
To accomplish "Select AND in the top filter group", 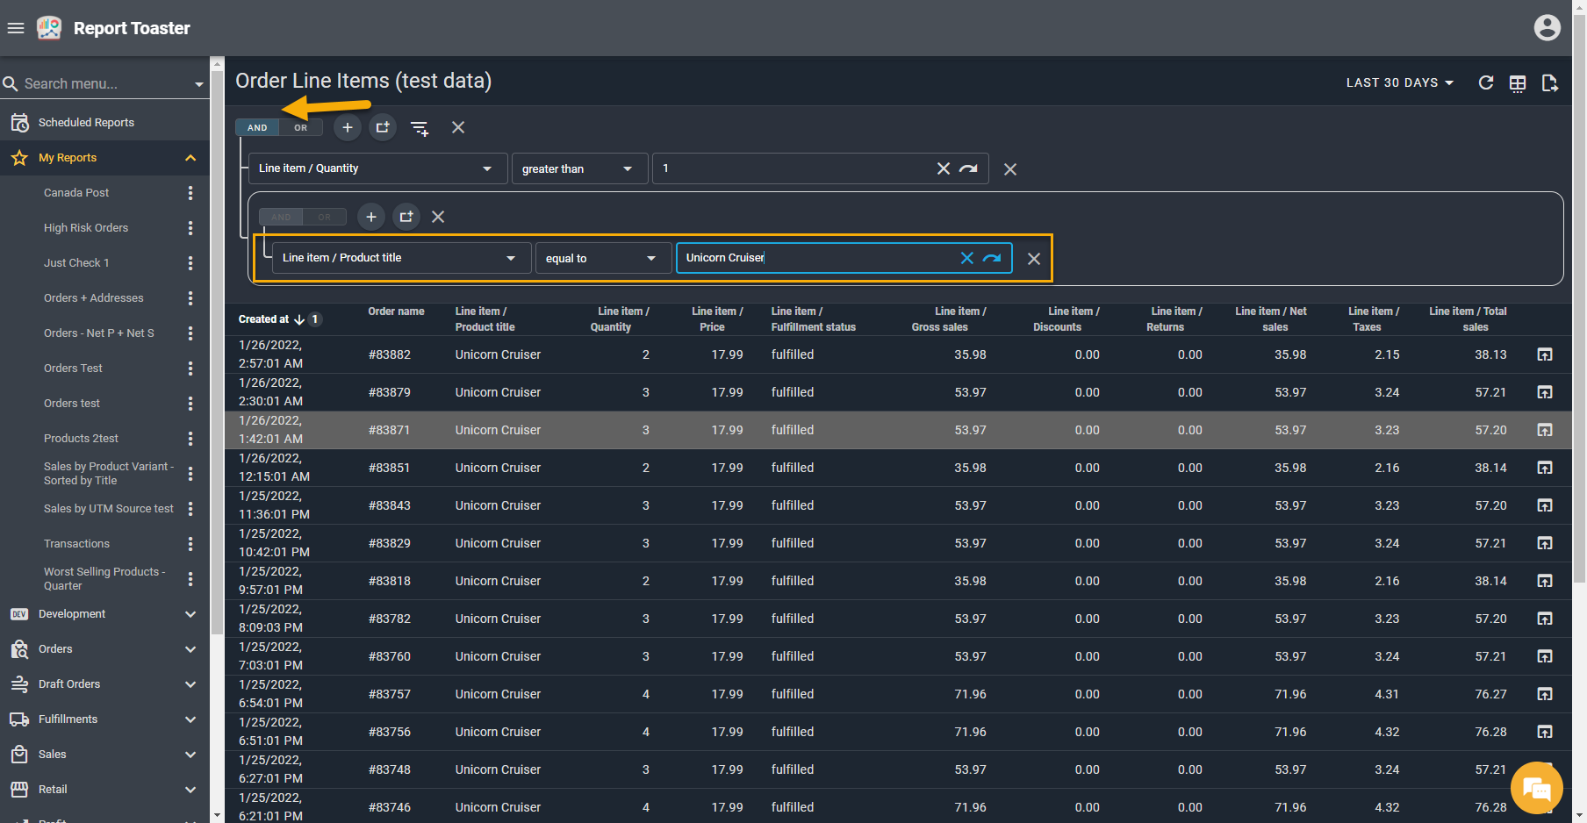I will (x=257, y=128).
